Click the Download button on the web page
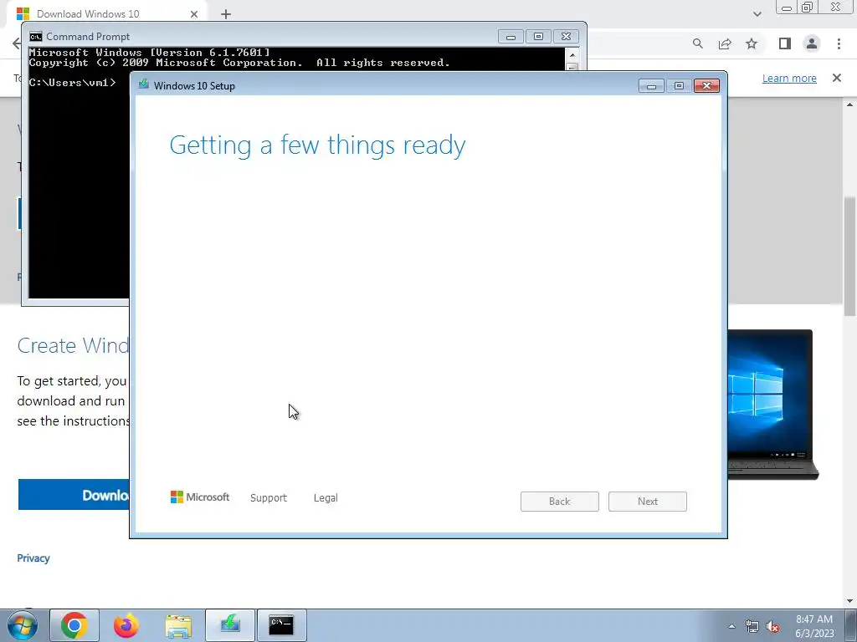857x642 pixels. 74,495
